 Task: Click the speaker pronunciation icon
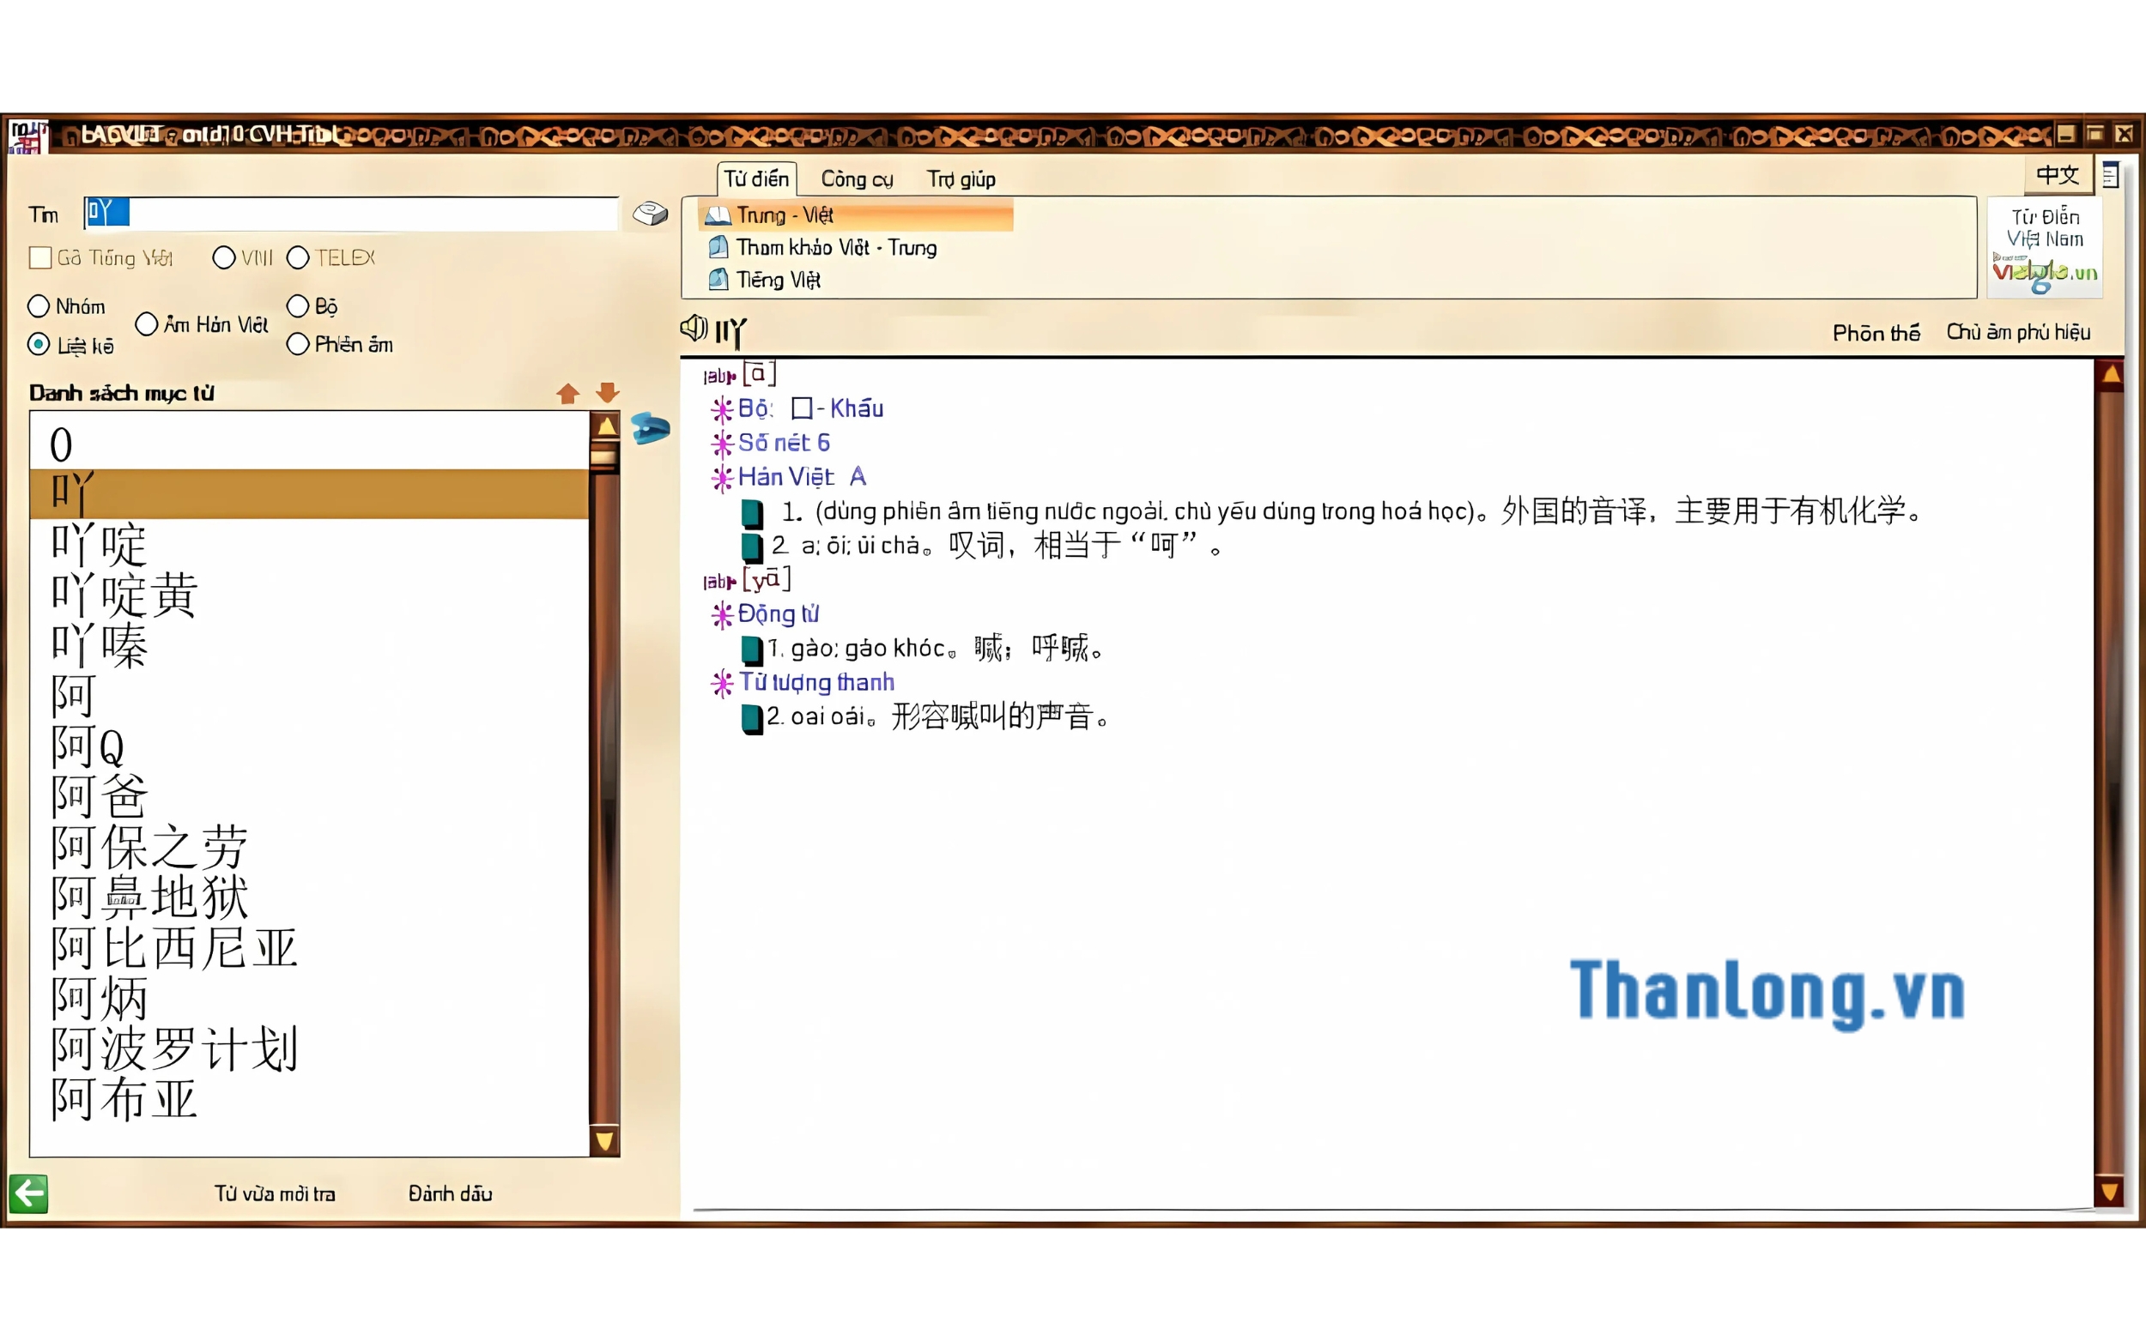coord(693,329)
